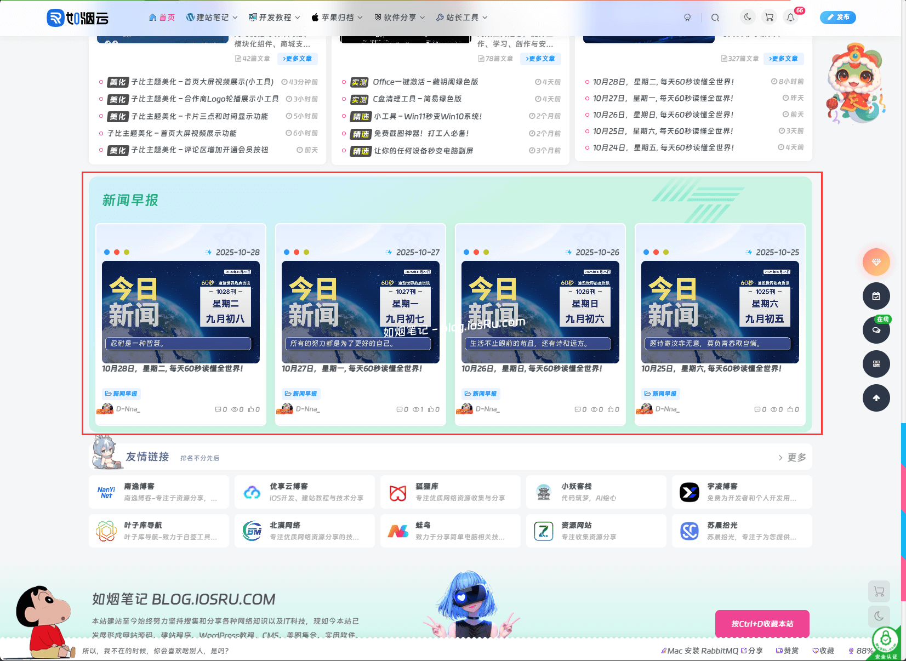This screenshot has height=661, width=906.
Task: Click the back-to-top arrow icon
Action: [x=876, y=398]
